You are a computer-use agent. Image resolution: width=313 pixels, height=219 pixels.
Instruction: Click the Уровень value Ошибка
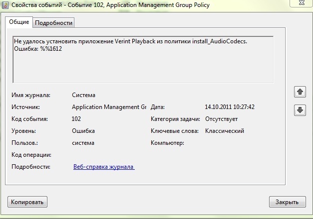tap(83, 131)
